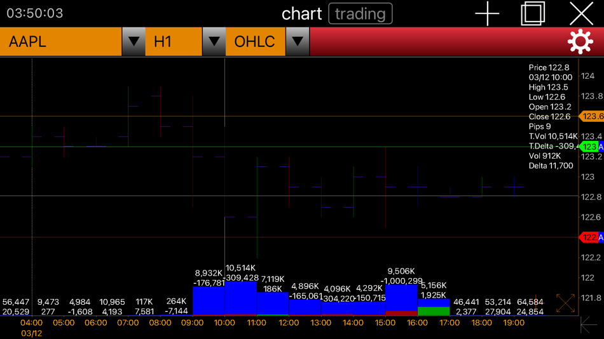Click the 12:00 time axis label
Screen dimensions: 604x339
click(289, 323)
